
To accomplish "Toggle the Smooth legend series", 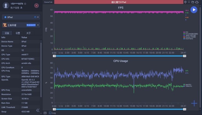I will point(191,34).
